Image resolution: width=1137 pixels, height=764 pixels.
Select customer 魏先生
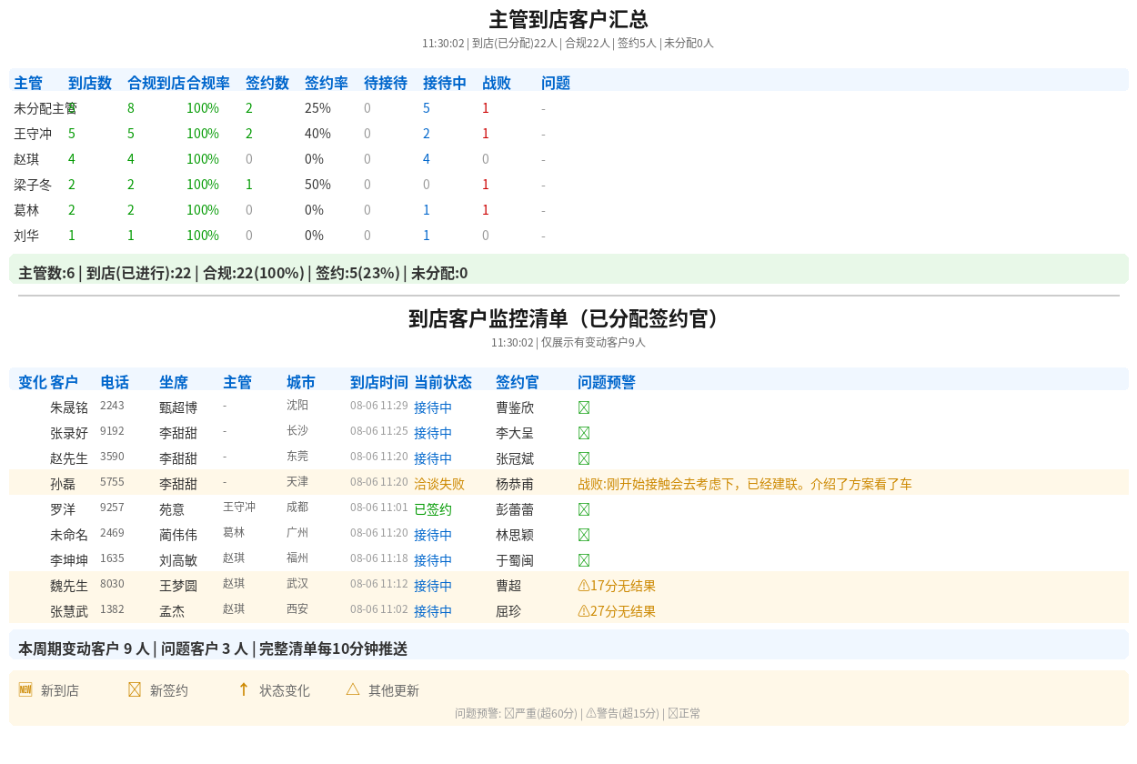tap(69, 586)
